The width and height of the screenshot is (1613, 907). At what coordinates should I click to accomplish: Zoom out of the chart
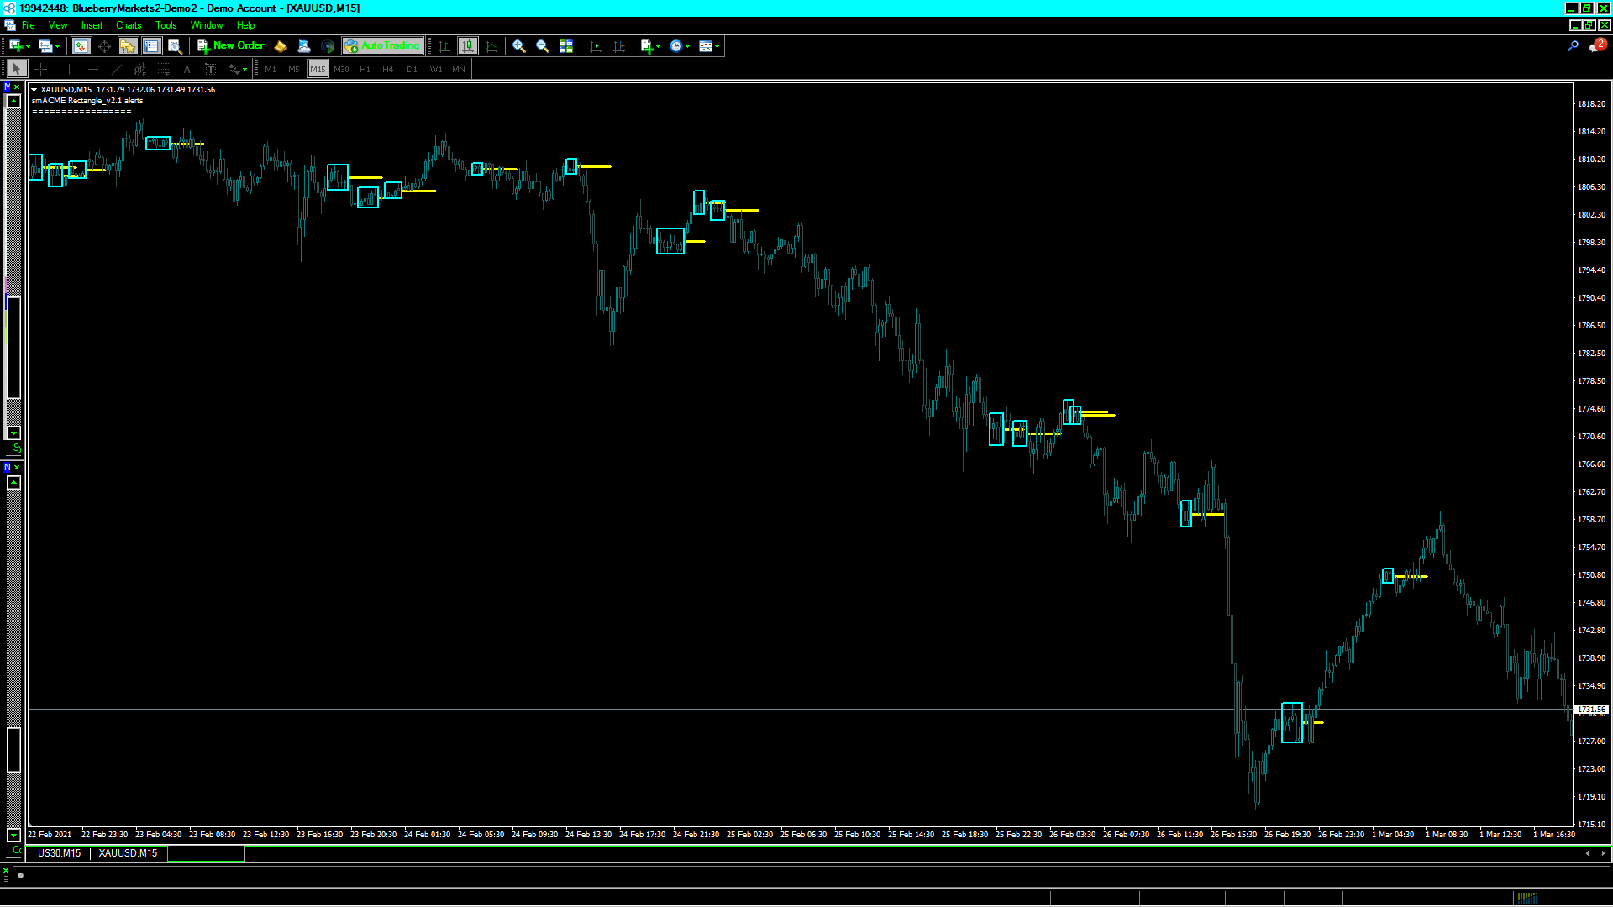click(x=543, y=46)
